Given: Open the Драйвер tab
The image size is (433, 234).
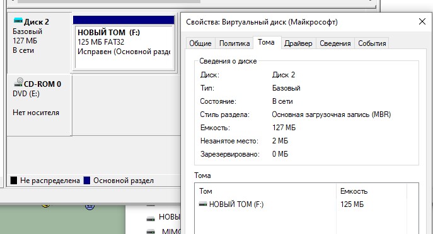Looking at the screenshot, I should click(x=298, y=43).
